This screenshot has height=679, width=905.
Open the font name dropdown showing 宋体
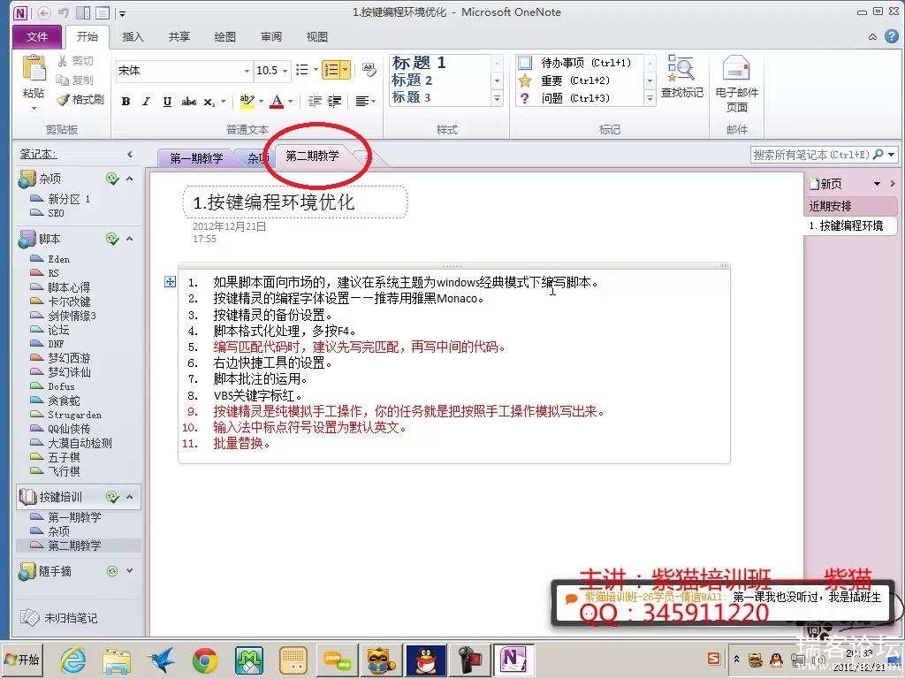click(247, 71)
